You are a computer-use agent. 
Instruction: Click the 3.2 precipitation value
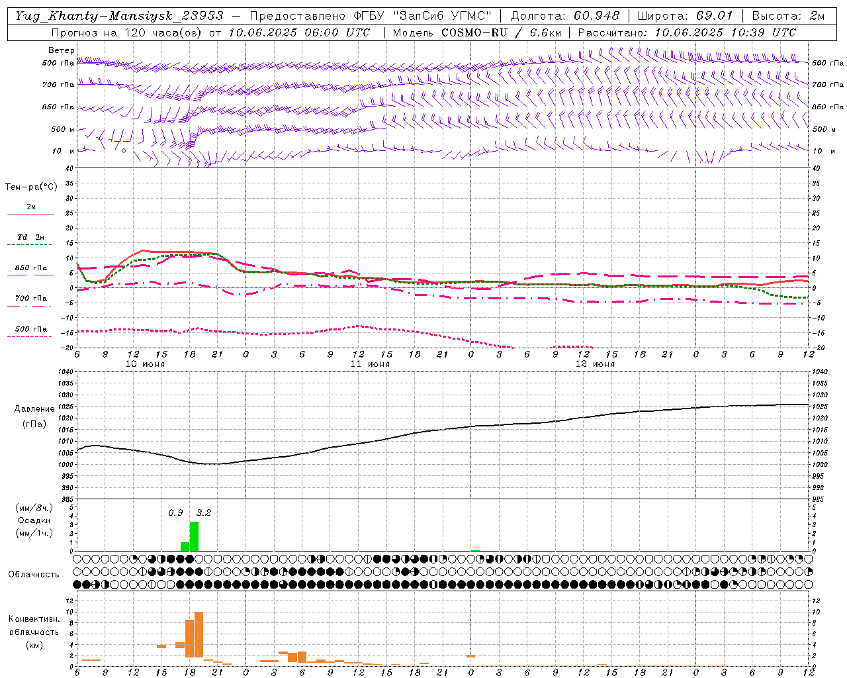(x=203, y=512)
